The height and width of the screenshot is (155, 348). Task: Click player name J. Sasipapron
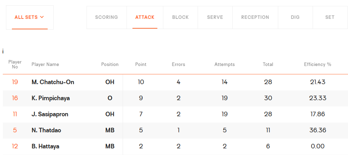(50, 114)
